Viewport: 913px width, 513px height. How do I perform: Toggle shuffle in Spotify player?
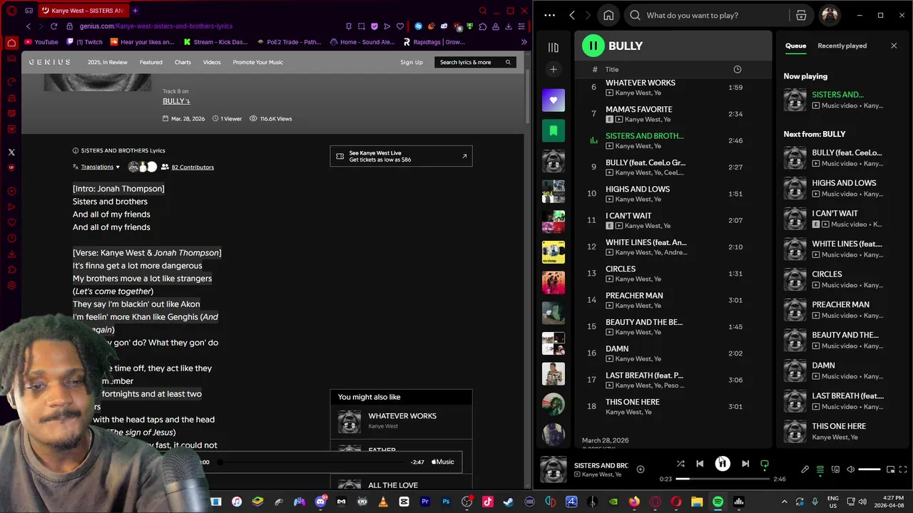tap(680, 464)
